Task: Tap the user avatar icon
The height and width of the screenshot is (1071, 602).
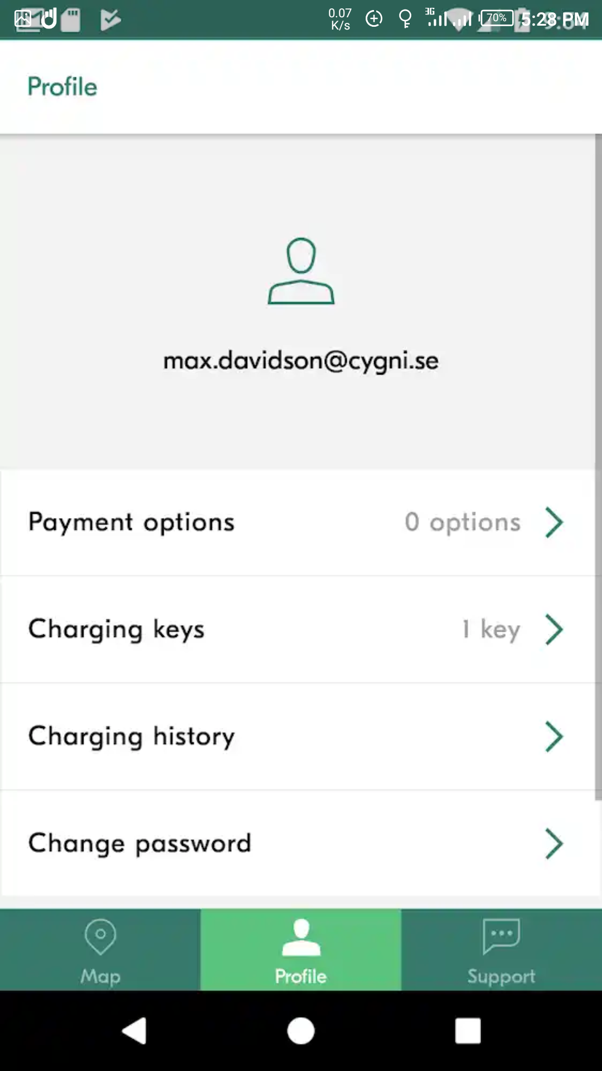Action: [x=301, y=271]
